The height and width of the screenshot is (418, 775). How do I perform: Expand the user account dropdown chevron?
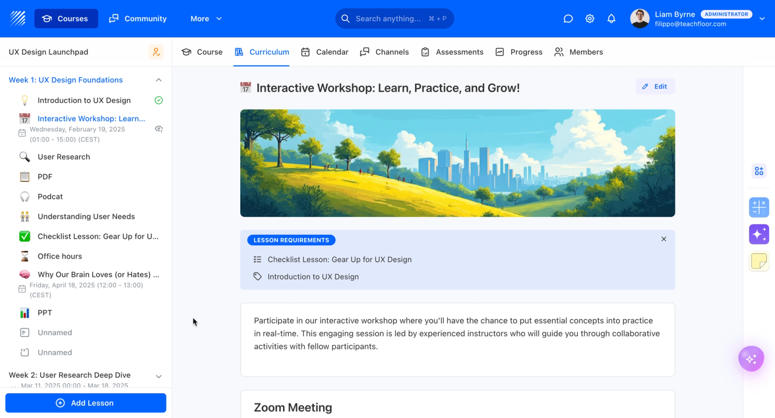click(x=762, y=18)
